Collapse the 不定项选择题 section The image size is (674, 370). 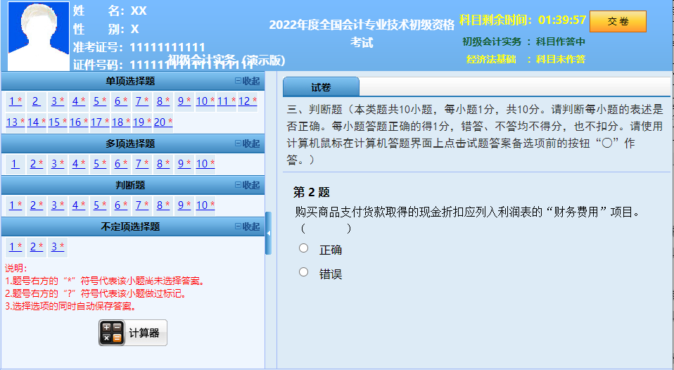(247, 227)
